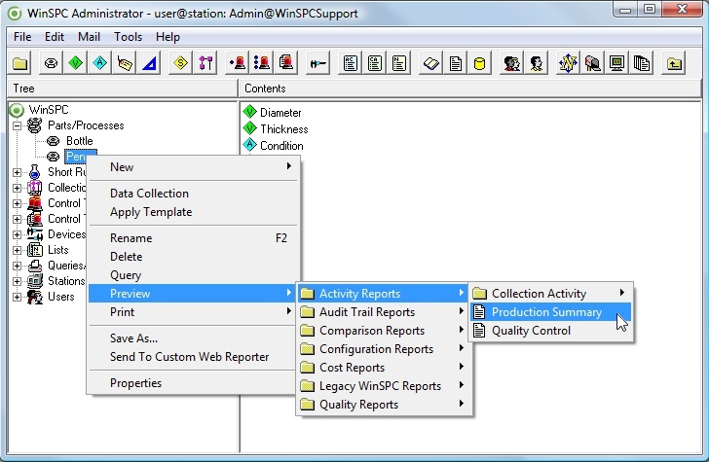Open the Quality Reports submenu
The height and width of the screenshot is (462, 709).
(x=384, y=405)
